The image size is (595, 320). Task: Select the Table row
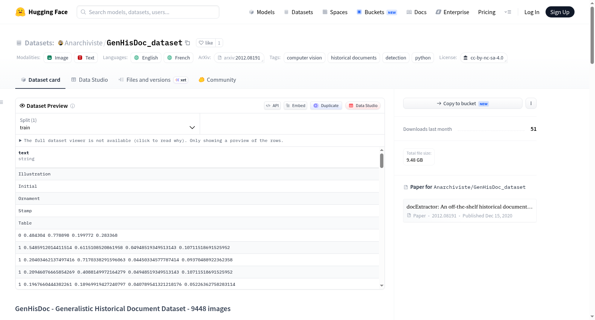(x=197, y=223)
